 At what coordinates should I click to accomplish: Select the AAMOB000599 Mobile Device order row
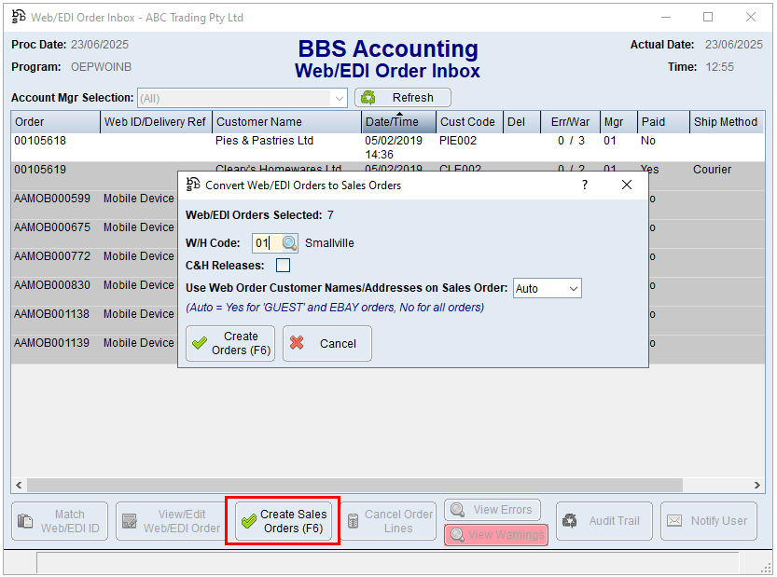(93, 199)
